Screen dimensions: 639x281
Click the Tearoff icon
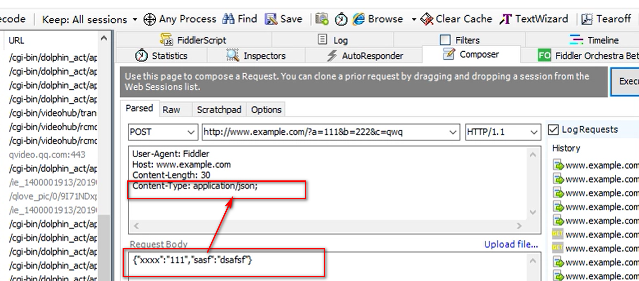[587, 19]
